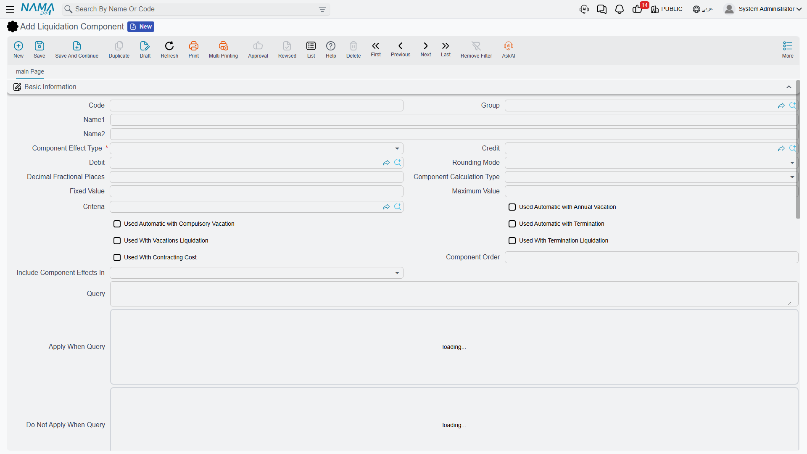Viewport: 807px width, 454px height.
Task: Check Used With Vacations Liquidation
Action: click(117, 240)
